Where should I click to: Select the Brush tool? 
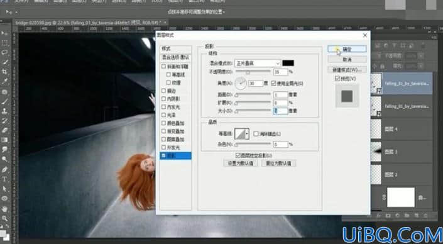(x=4, y=101)
